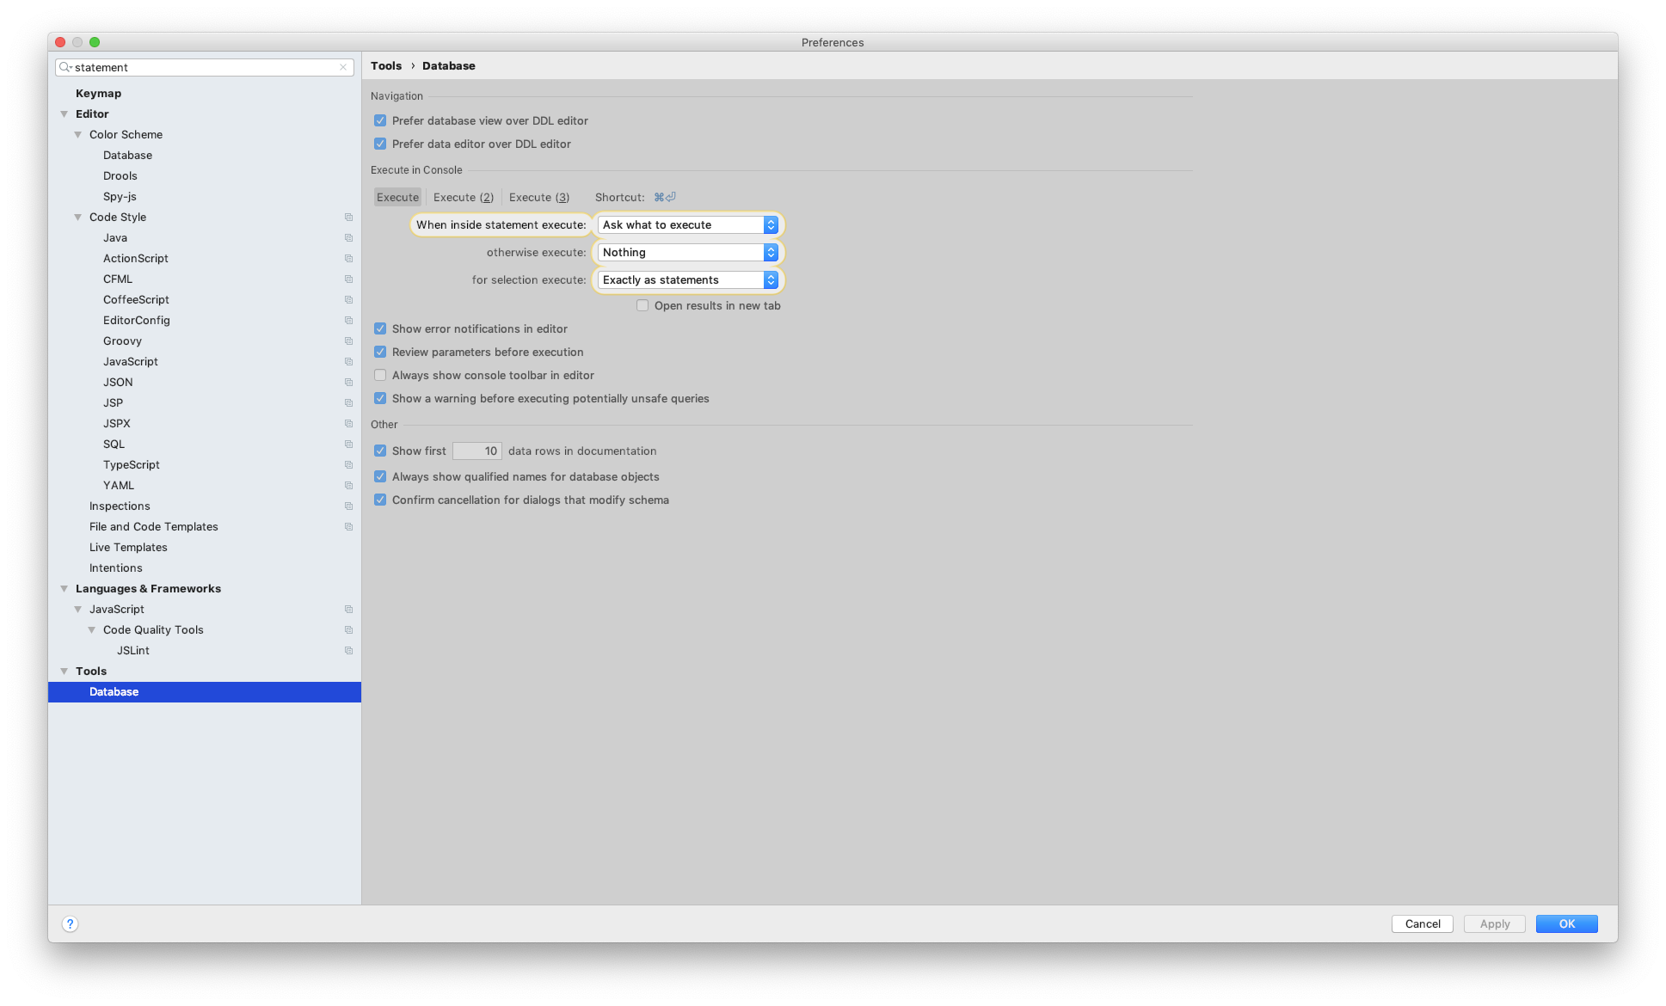Collapse JavaScript under Languages & Frameworks
This screenshot has height=1006, width=1666.
point(78,610)
